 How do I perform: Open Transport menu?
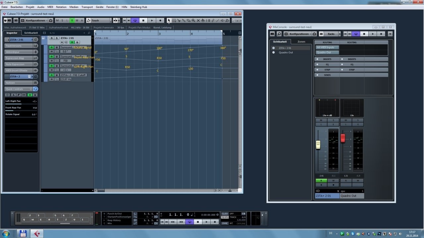[x=87, y=7]
